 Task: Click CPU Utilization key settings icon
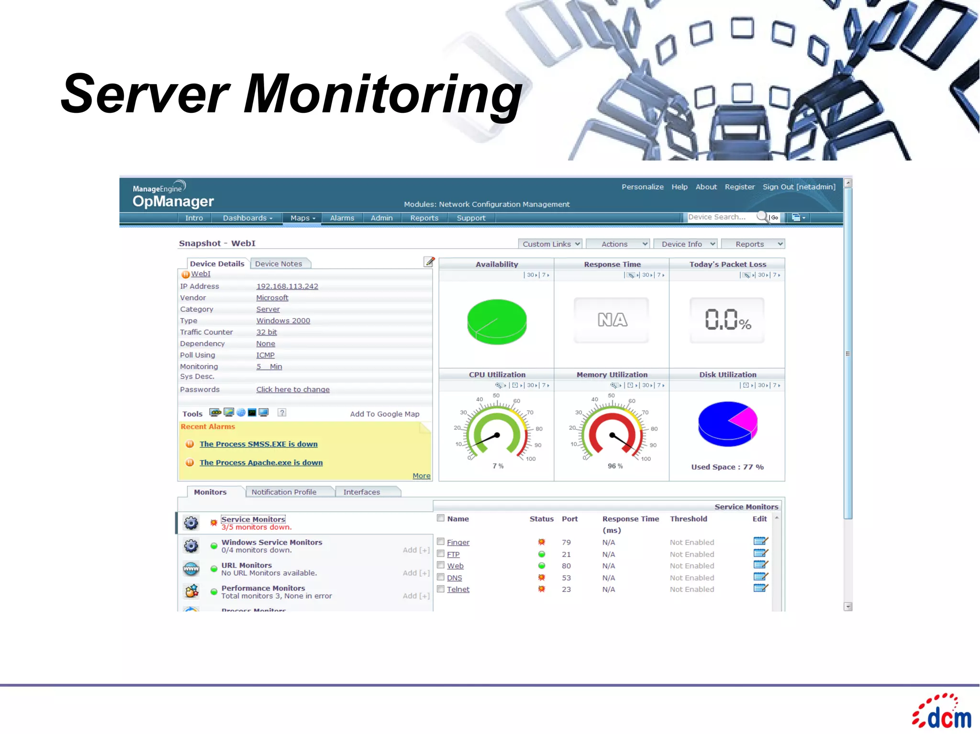[499, 385]
